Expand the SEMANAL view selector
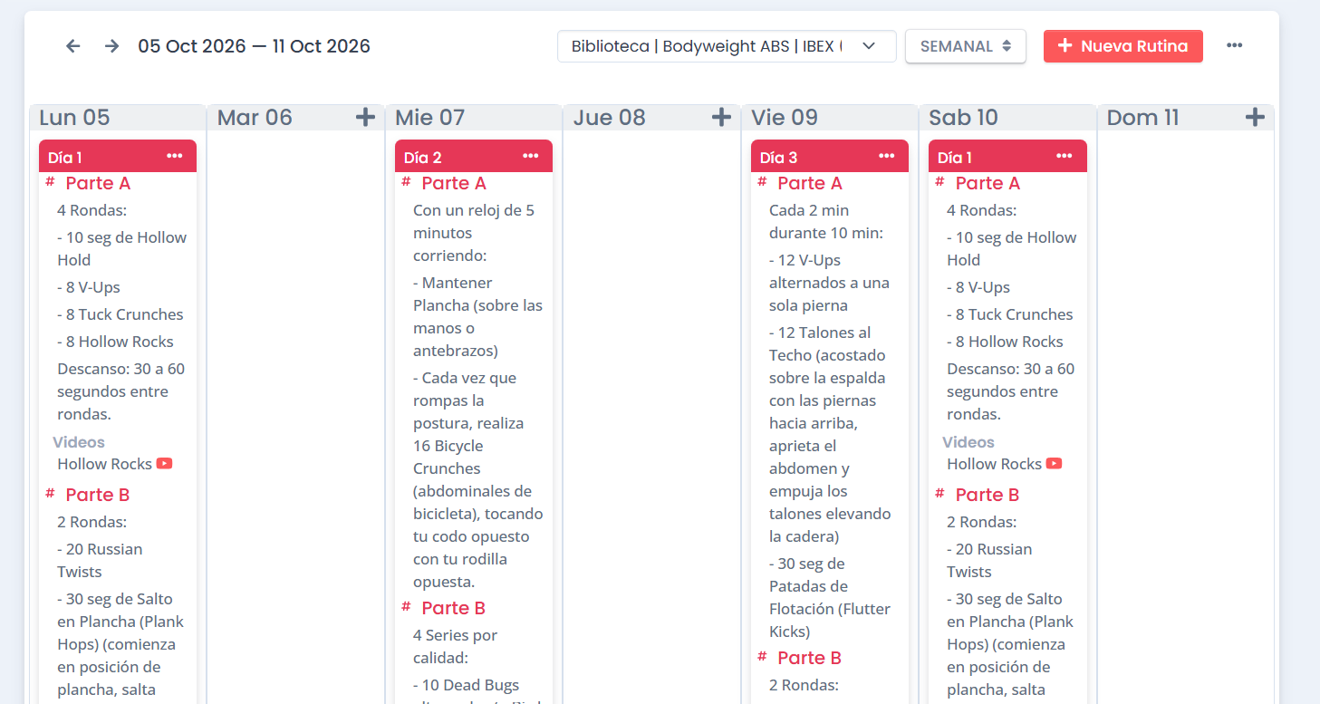1320x704 pixels. (x=966, y=46)
